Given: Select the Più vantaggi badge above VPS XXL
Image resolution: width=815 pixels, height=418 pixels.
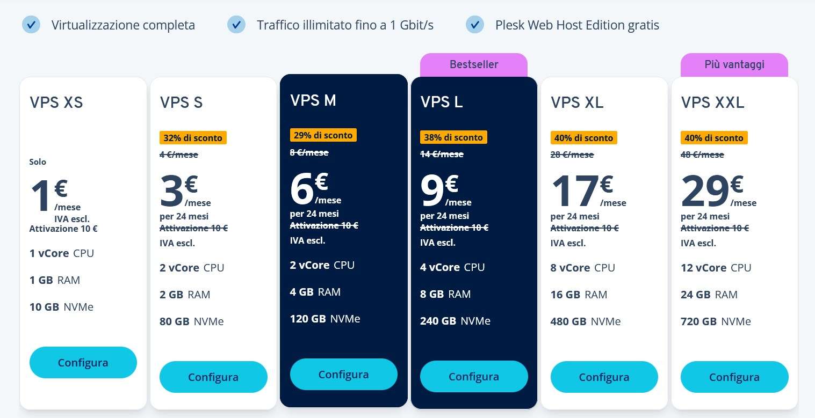Looking at the screenshot, I should [734, 65].
